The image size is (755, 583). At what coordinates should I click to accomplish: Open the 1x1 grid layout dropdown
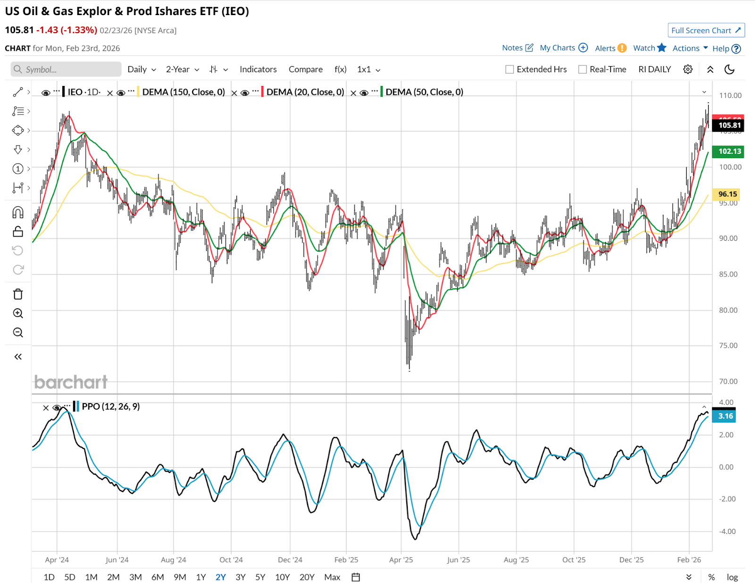click(369, 69)
